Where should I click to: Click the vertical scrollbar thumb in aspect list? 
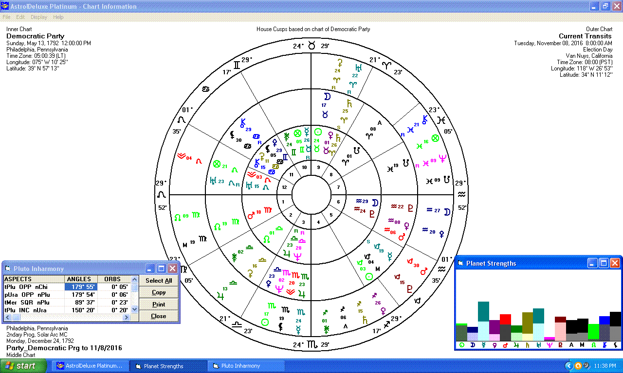[135, 288]
